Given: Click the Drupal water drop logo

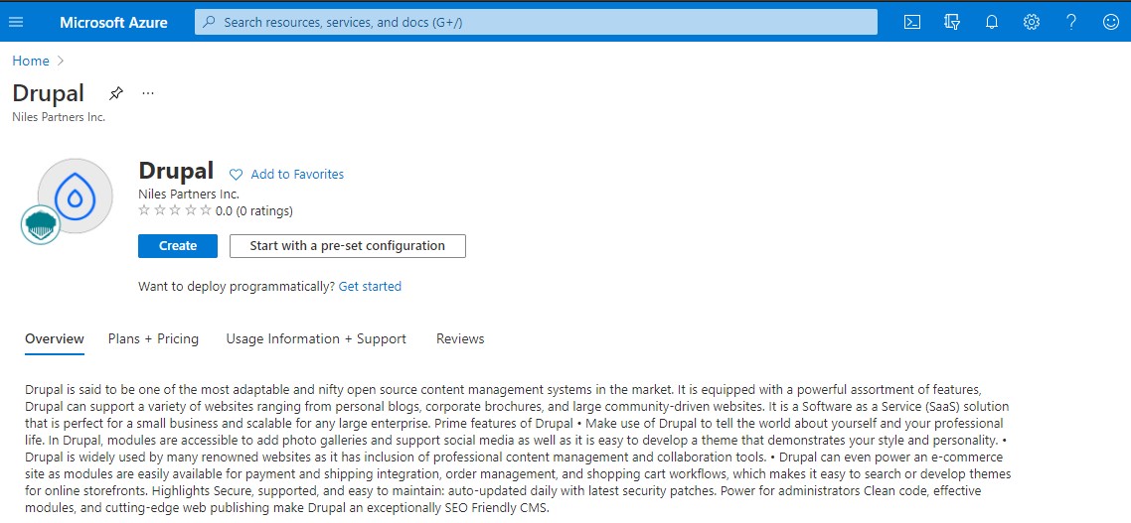Looking at the screenshot, I should [x=75, y=196].
